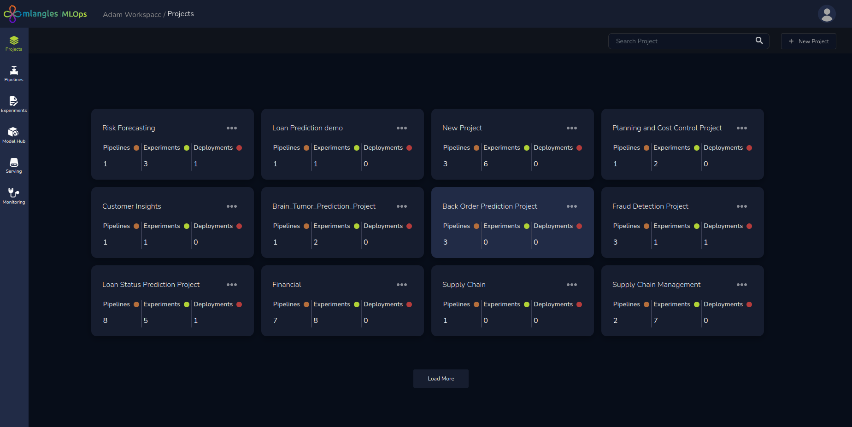
Task: Open Risk Forecasting three-dot menu
Action: pos(232,128)
